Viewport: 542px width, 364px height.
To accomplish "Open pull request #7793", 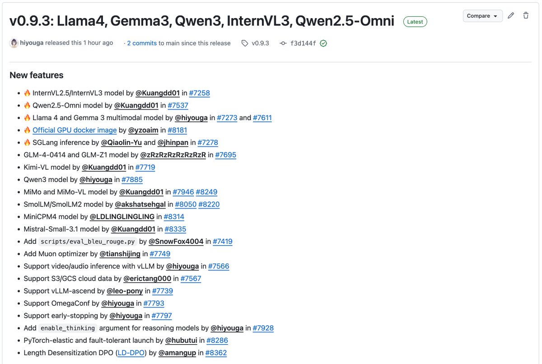I will (x=154, y=303).
